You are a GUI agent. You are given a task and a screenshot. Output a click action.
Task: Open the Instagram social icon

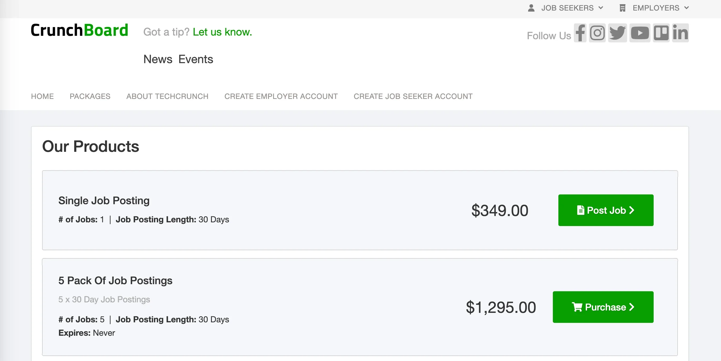click(x=597, y=33)
